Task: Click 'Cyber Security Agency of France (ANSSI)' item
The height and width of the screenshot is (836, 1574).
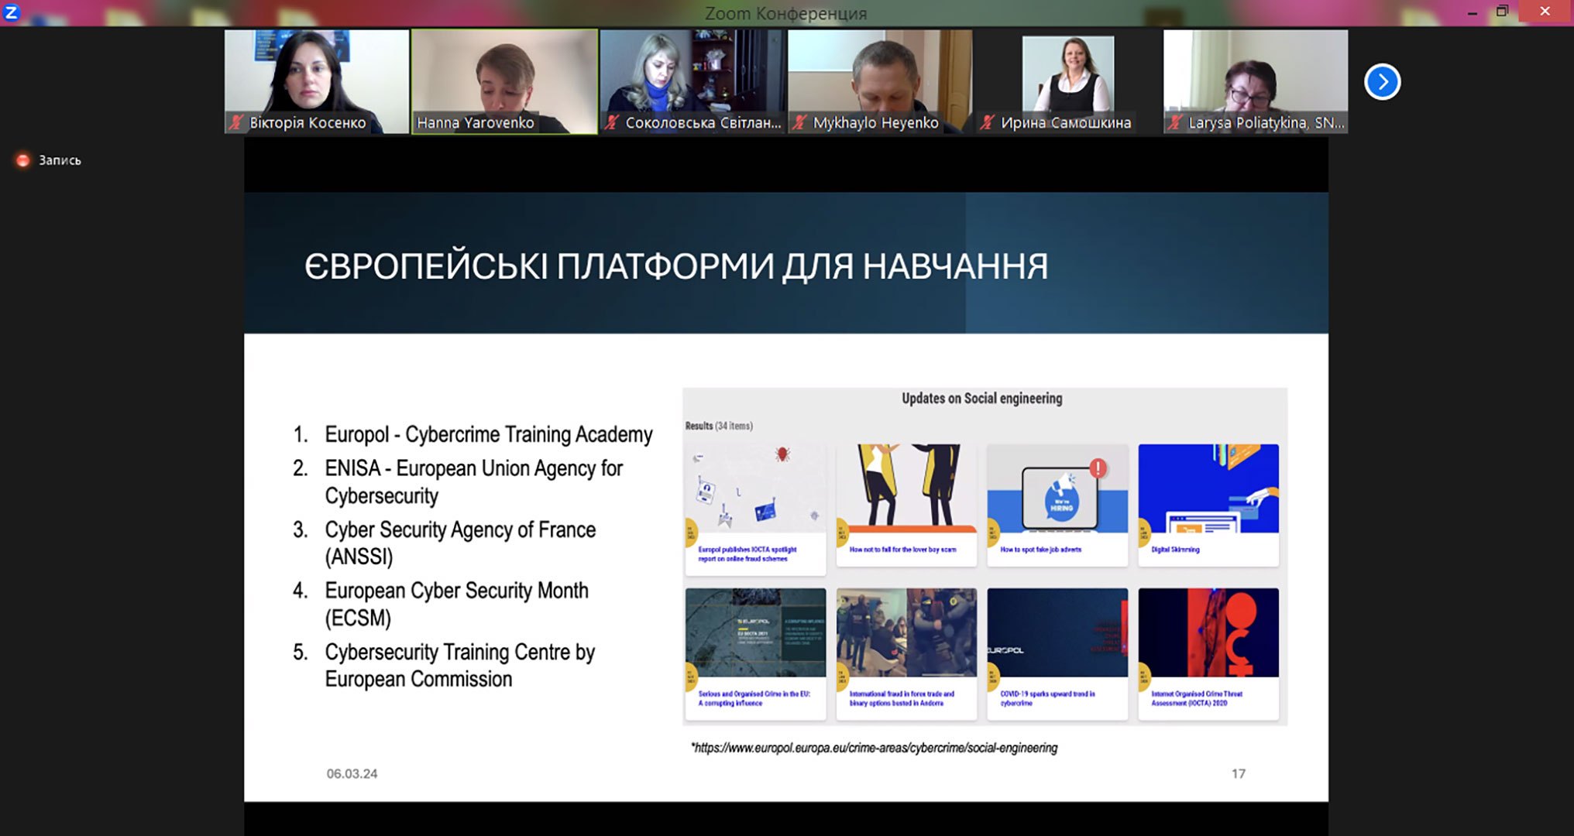Action: (x=460, y=543)
